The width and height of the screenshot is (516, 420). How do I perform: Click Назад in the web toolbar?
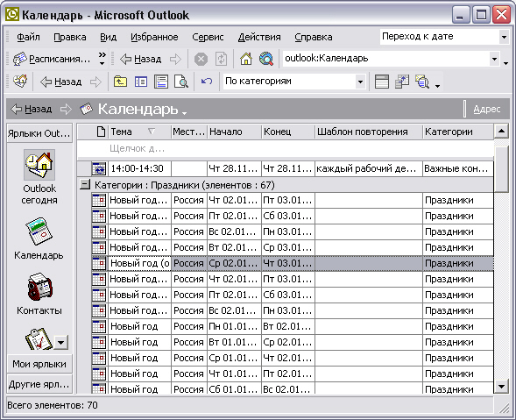140,59
